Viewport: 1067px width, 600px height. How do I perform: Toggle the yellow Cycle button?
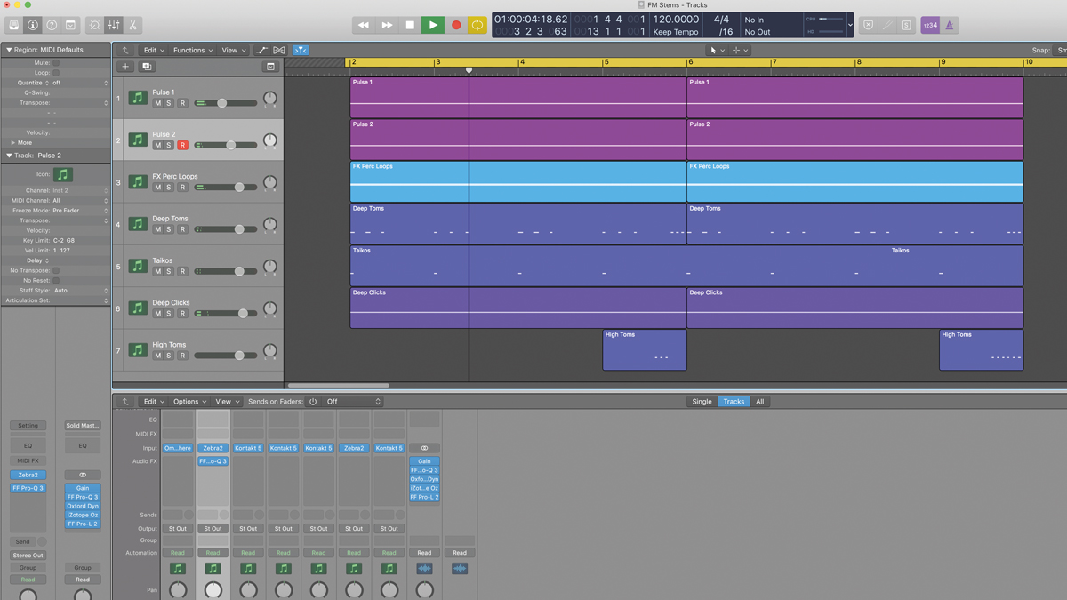[477, 26]
